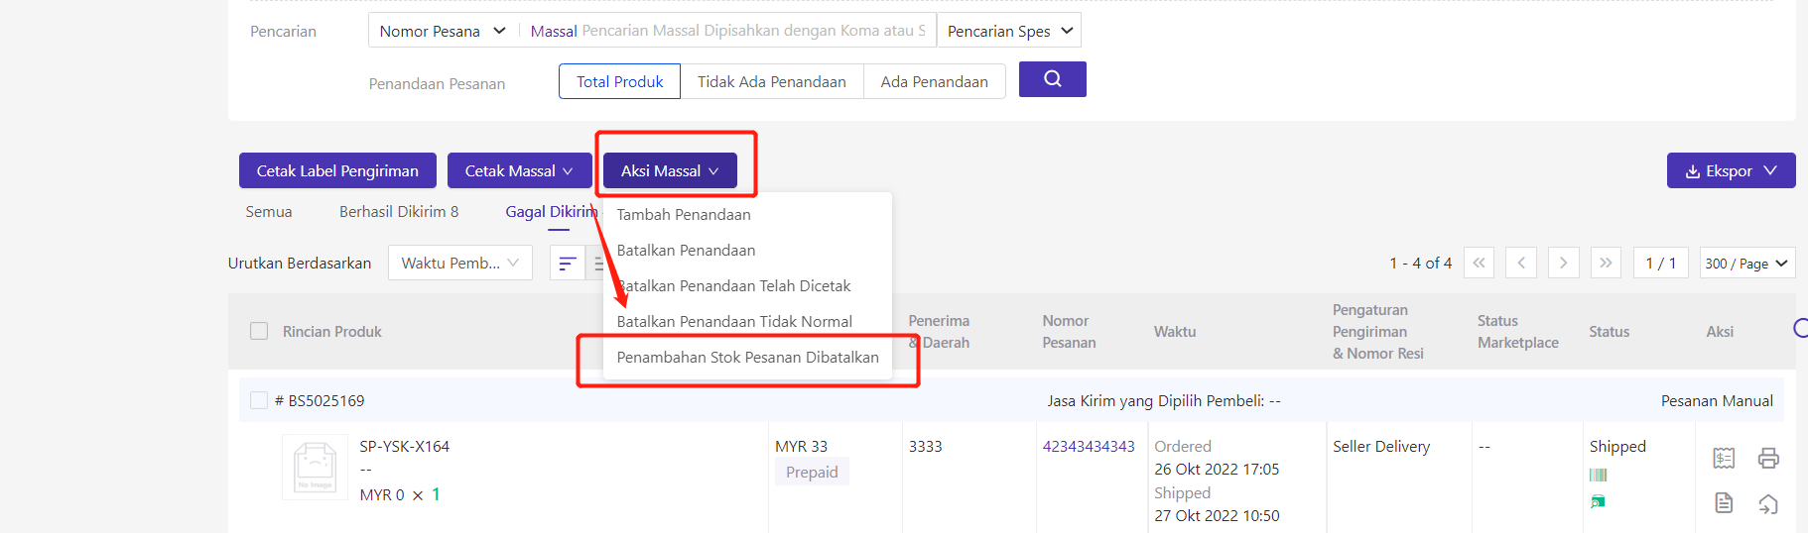Go to last page double-arrow icon
The width and height of the screenshot is (1808, 533).
(x=1606, y=263)
